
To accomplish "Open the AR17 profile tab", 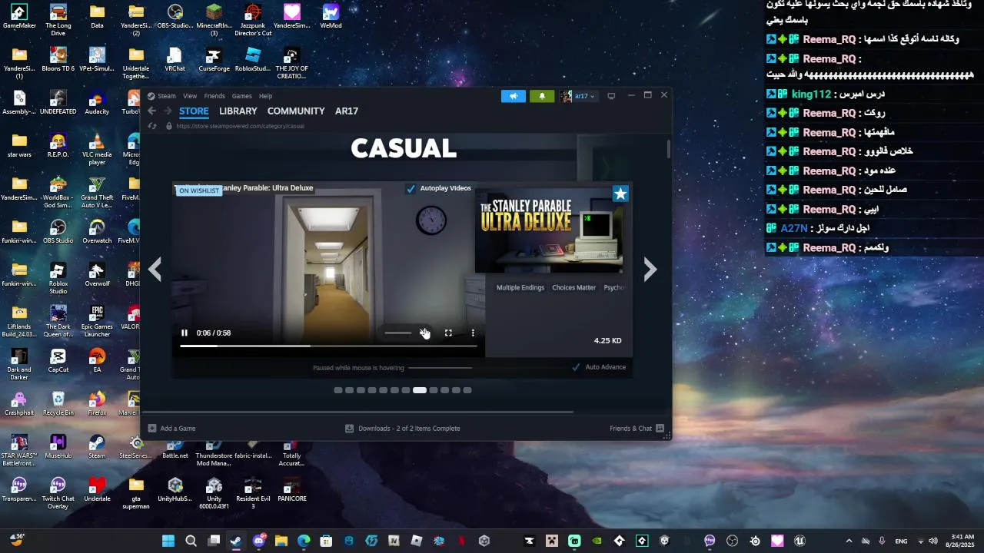I will tap(347, 111).
